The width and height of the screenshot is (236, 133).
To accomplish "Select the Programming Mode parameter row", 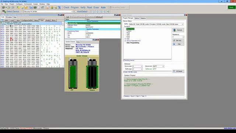I will point(93,31).
